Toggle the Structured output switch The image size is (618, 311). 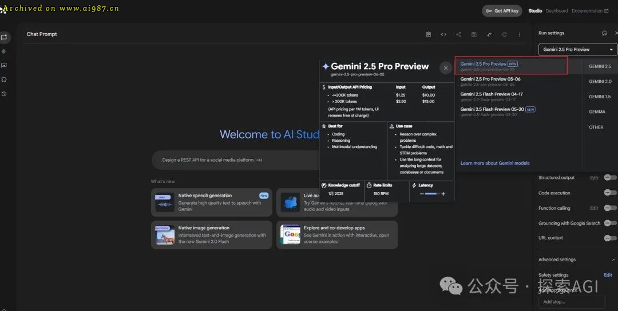click(610, 178)
